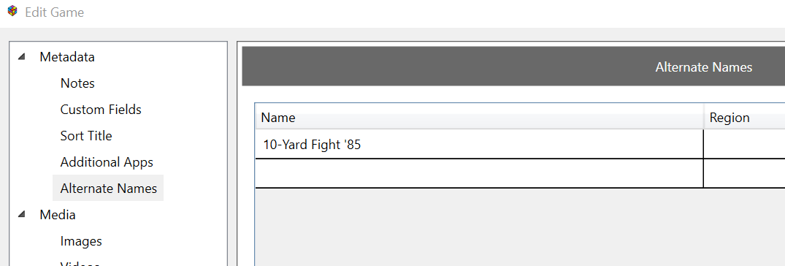The height and width of the screenshot is (266, 785).
Task: Click the Region cell for 10-Yard Fight '85
Action: [x=744, y=145]
